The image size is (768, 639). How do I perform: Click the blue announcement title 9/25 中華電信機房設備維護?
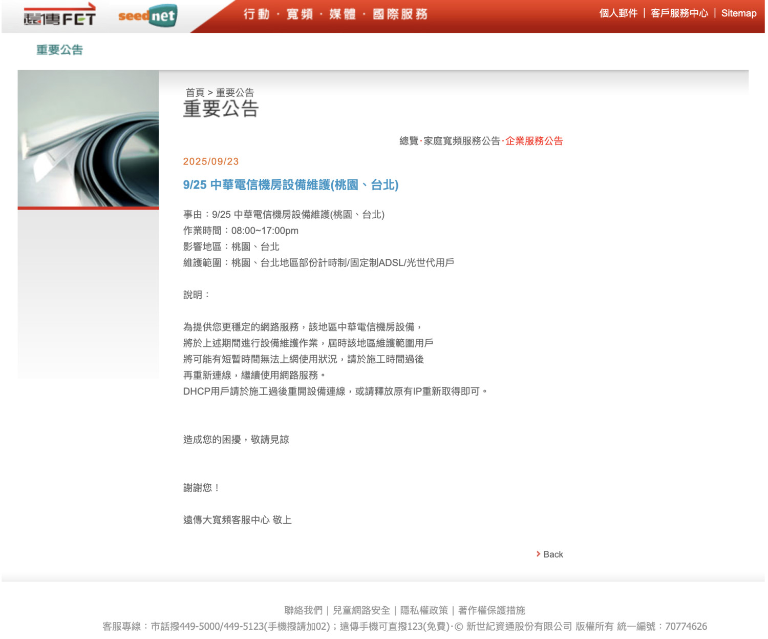(291, 185)
